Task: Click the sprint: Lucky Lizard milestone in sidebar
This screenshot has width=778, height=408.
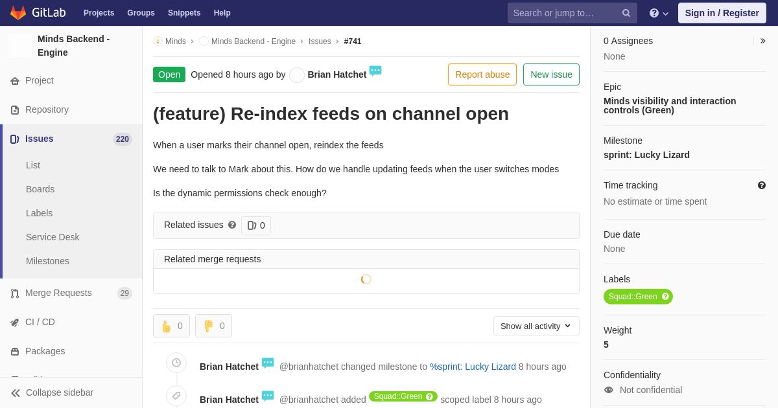Action: (x=646, y=155)
